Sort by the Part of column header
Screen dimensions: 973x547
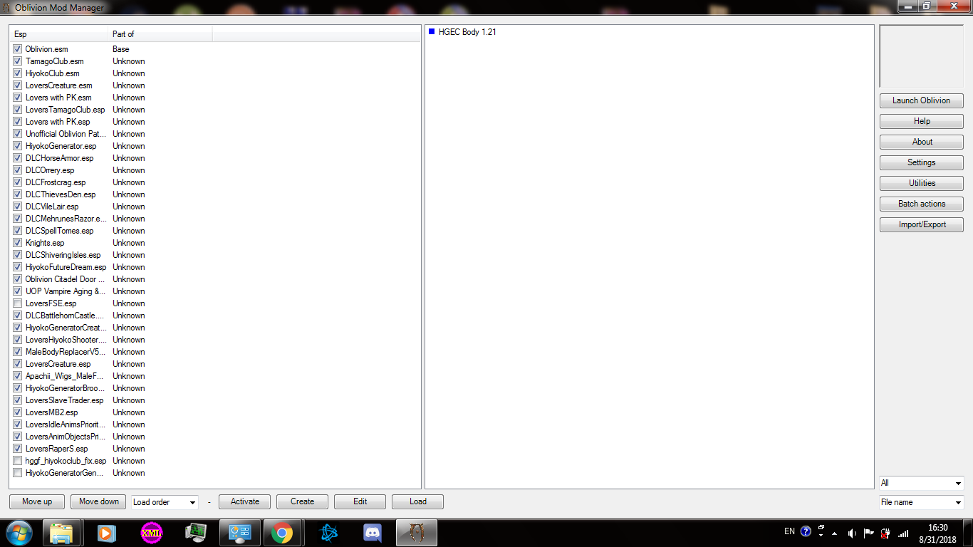pyautogui.click(x=160, y=34)
